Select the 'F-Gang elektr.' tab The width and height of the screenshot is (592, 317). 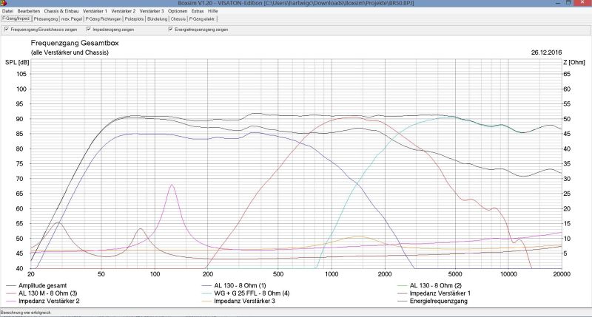click(204, 19)
